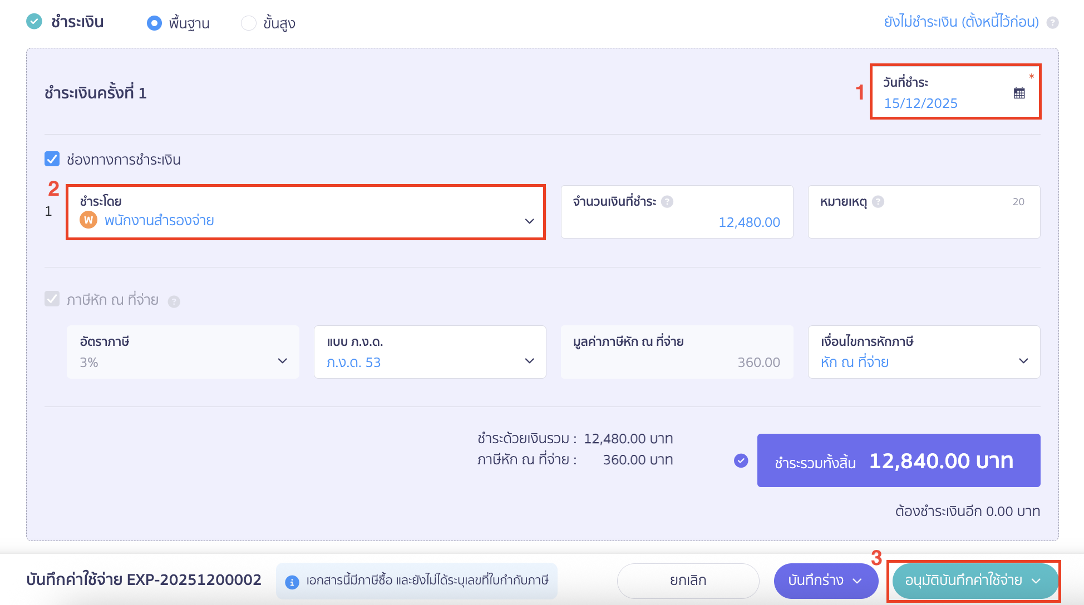This screenshot has width=1084, height=605.
Task: Open the แบบ ภ.ง.ด. dropdown
Action: [x=529, y=360]
